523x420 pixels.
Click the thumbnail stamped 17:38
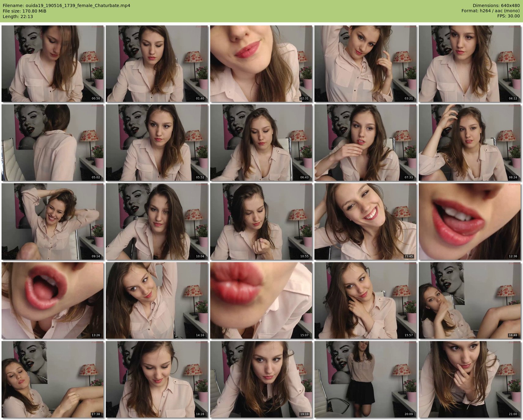coord(53,379)
